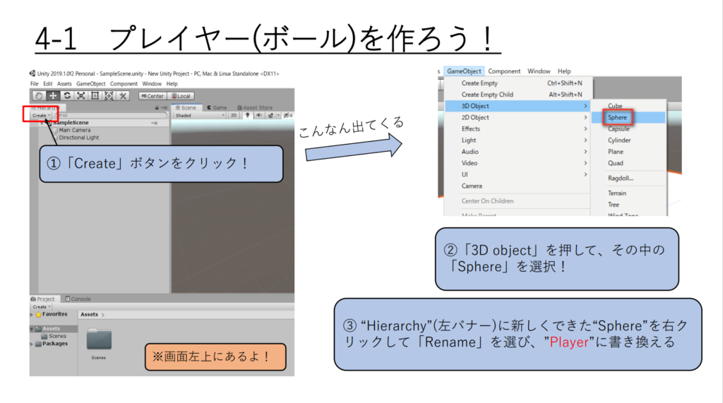Expand the Light submenu
Viewport: 723px width, 403px height.
[x=518, y=140]
